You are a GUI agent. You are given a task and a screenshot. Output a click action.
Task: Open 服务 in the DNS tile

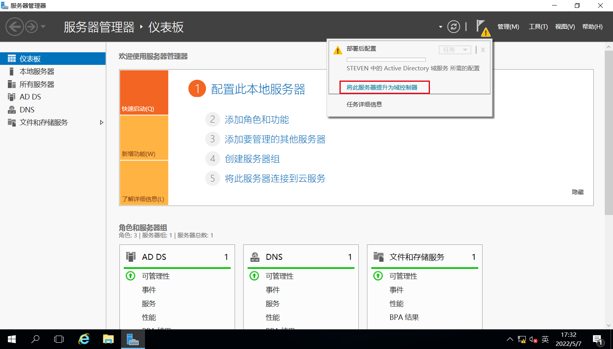coord(273,303)
